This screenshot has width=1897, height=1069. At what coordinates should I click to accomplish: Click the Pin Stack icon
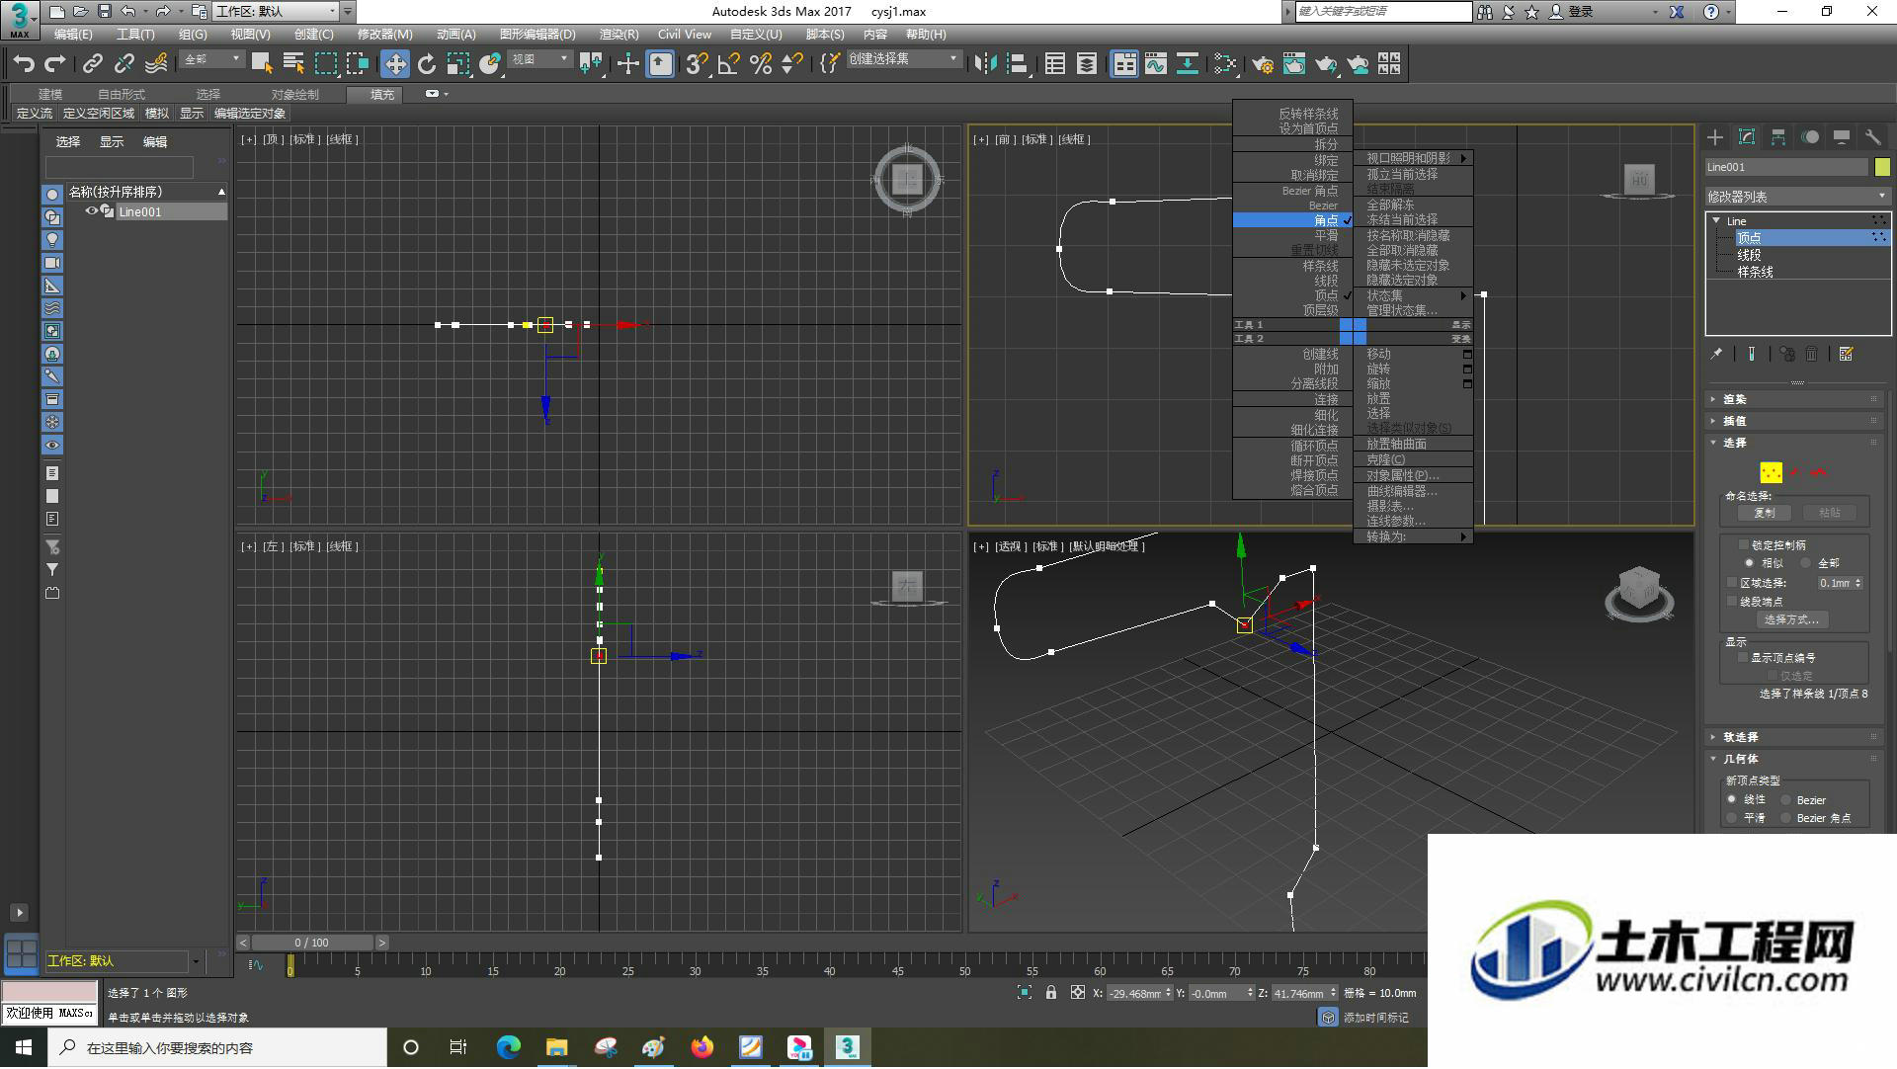(x=1717, y=354)
